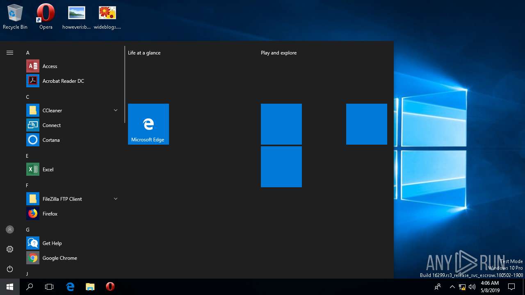Select the Opera desktop shortcut
The height and width of the screenshot is (295, 525).
point(46,17)
